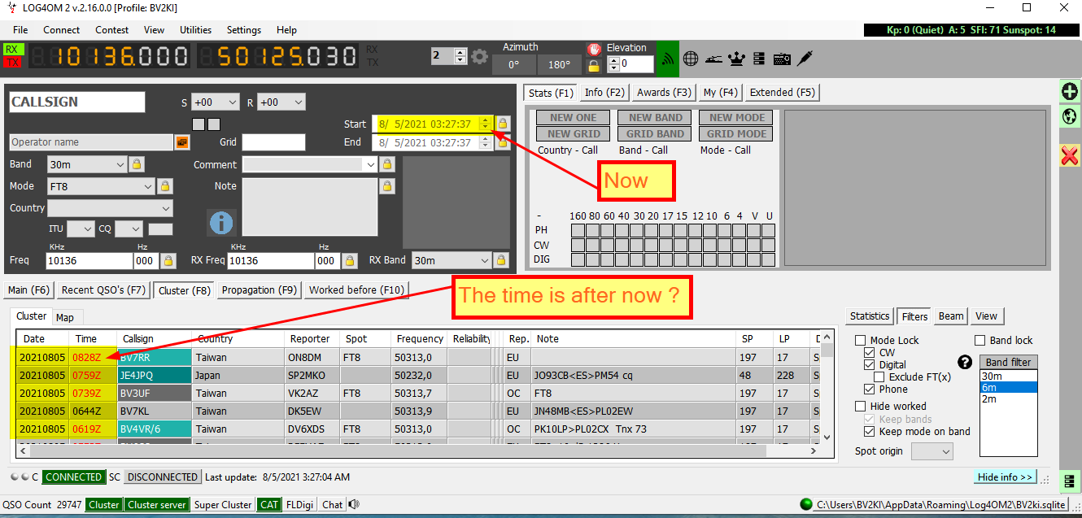Click the black help question mark icon

point(965,363)
